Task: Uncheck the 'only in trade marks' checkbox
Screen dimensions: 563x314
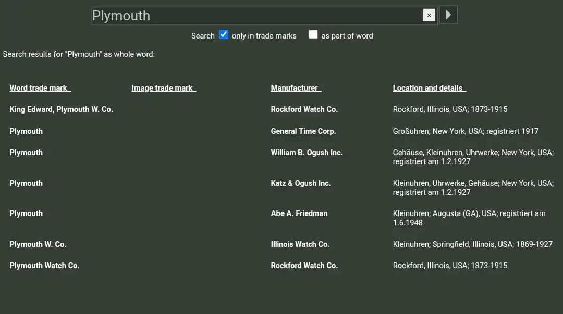Action: [x=224, y=35]
